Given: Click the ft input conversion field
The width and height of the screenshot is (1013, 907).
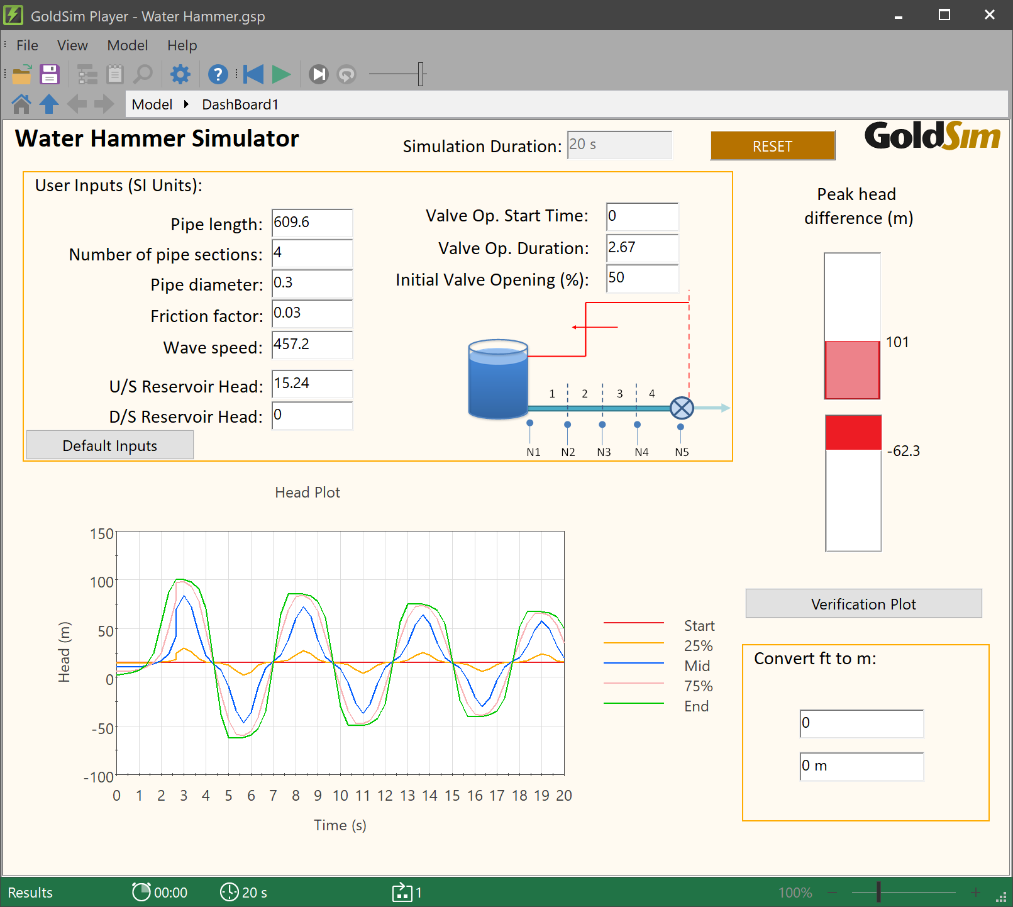Looking at the screenshot, I should (x=861, y=723).
